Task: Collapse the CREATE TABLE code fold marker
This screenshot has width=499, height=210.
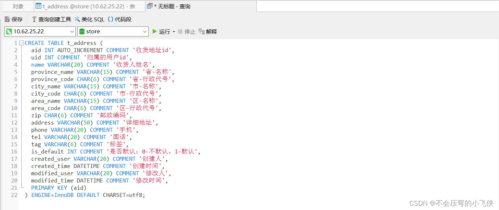Action: click(x=21, y=43)
